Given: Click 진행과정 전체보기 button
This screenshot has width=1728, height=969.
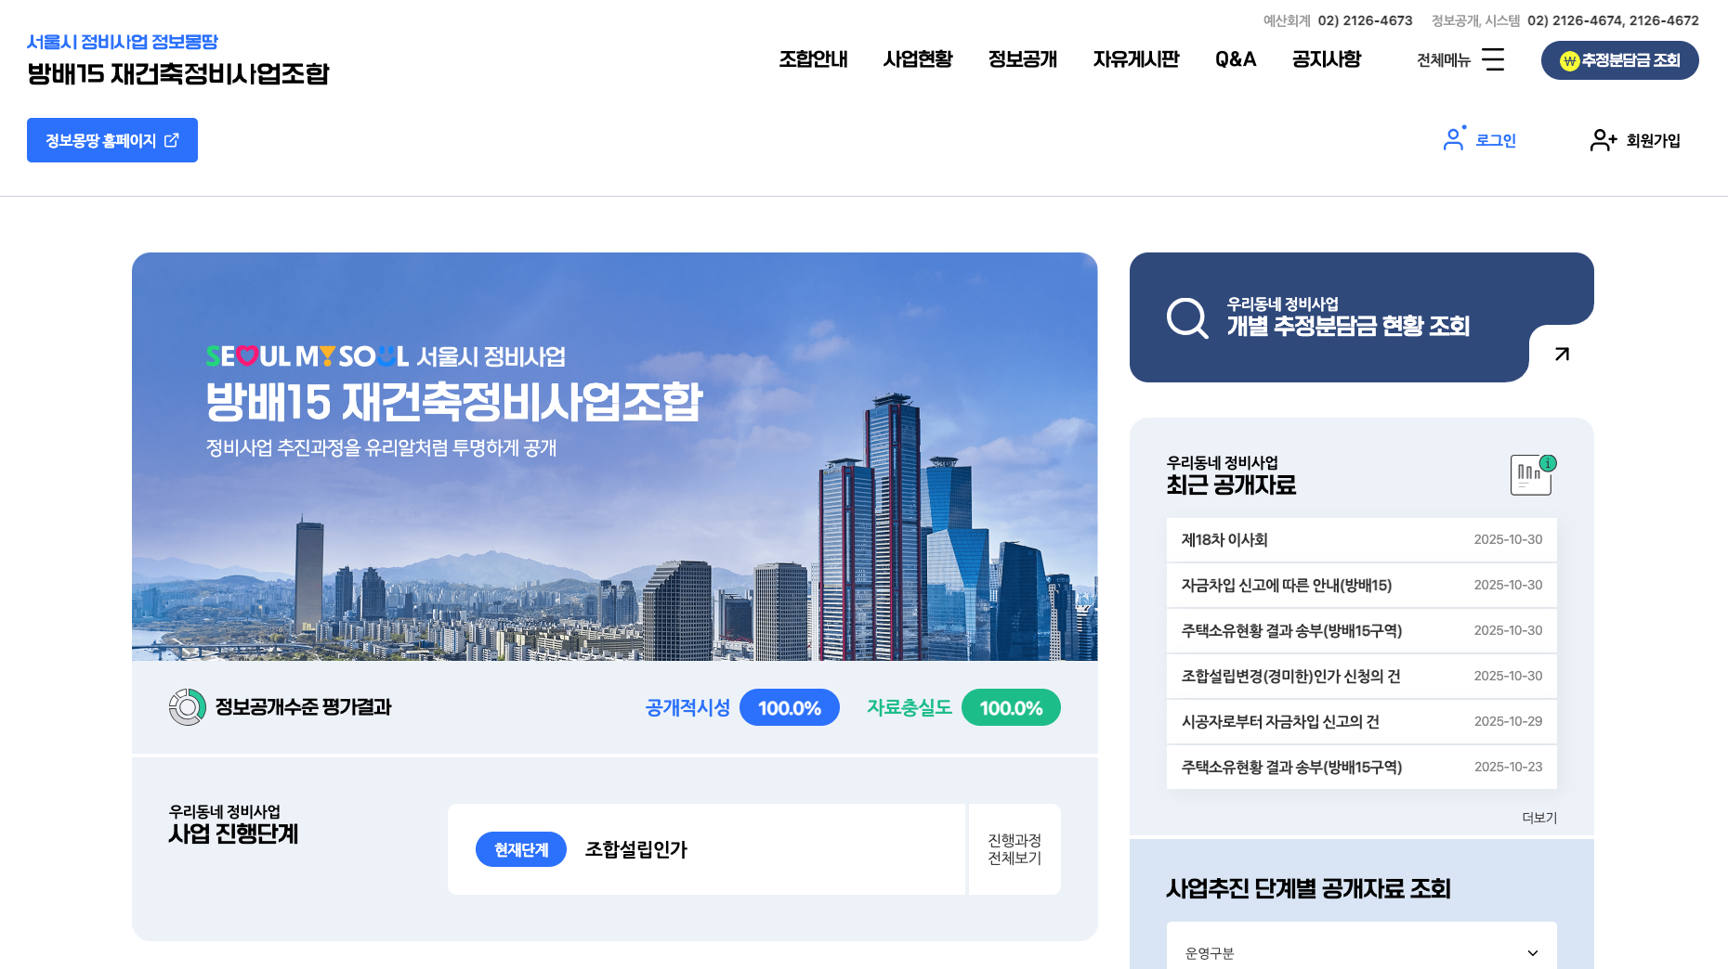Looking at the screenshot, I should pos(1015,849).
